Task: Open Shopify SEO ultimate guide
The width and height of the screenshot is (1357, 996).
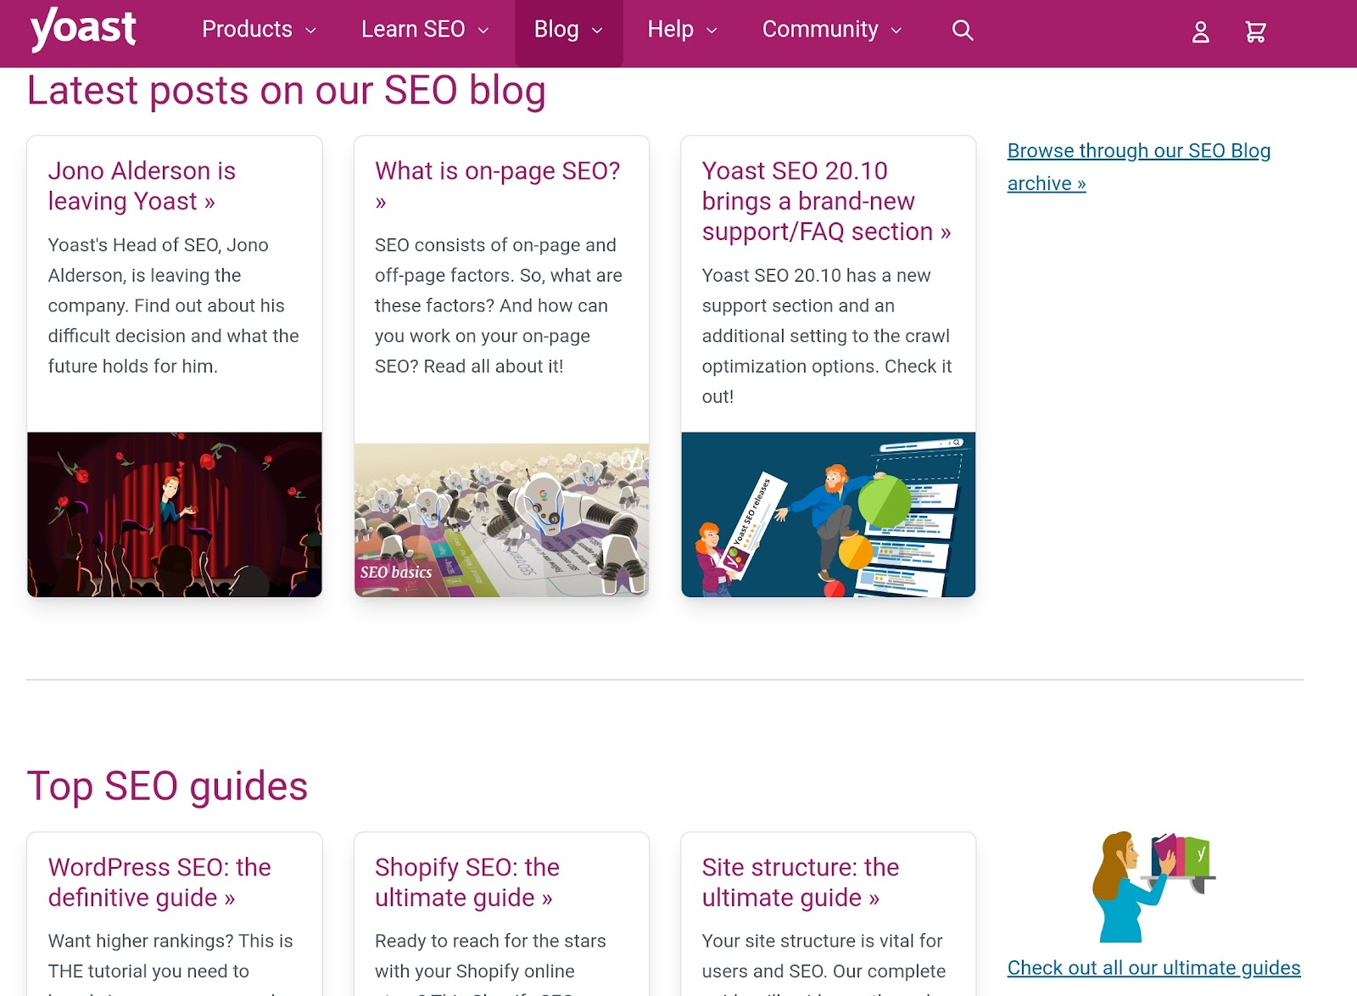Action: [466, 882]
